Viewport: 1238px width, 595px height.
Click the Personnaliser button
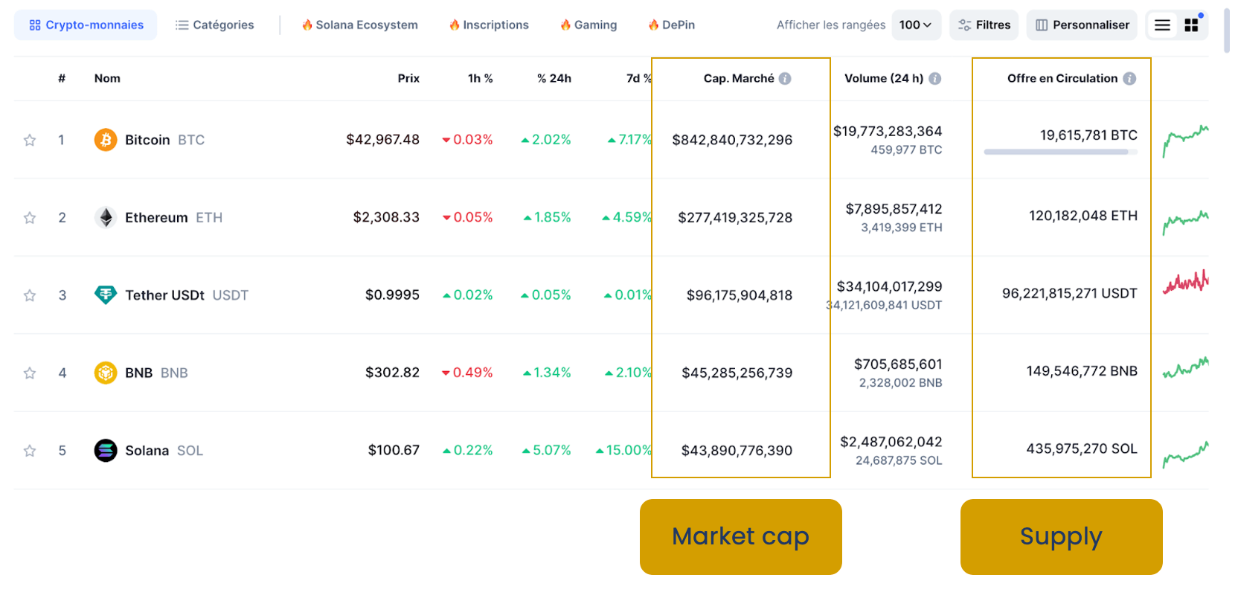tap(1081, 24)
